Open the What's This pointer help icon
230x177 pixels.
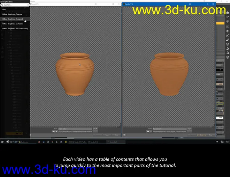(228, 17)
